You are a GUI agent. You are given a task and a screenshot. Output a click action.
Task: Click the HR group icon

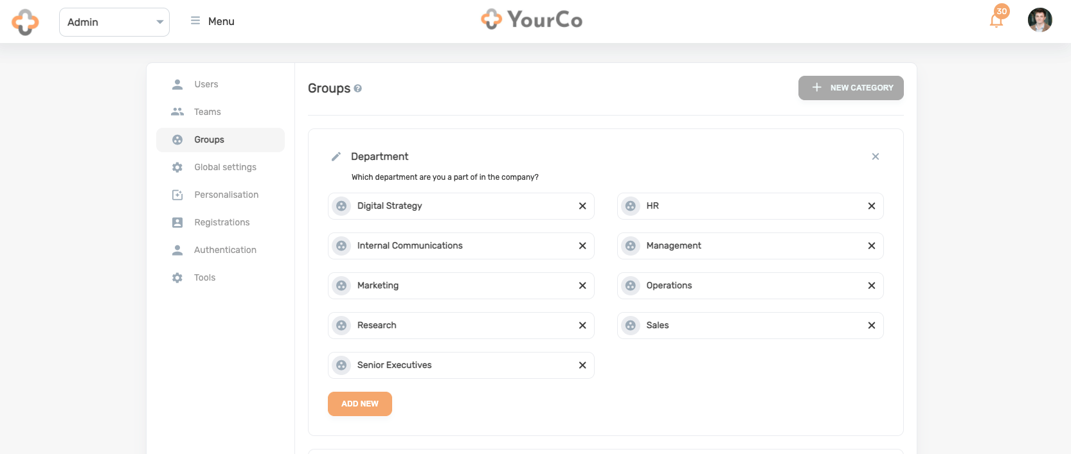coord(631,206)
